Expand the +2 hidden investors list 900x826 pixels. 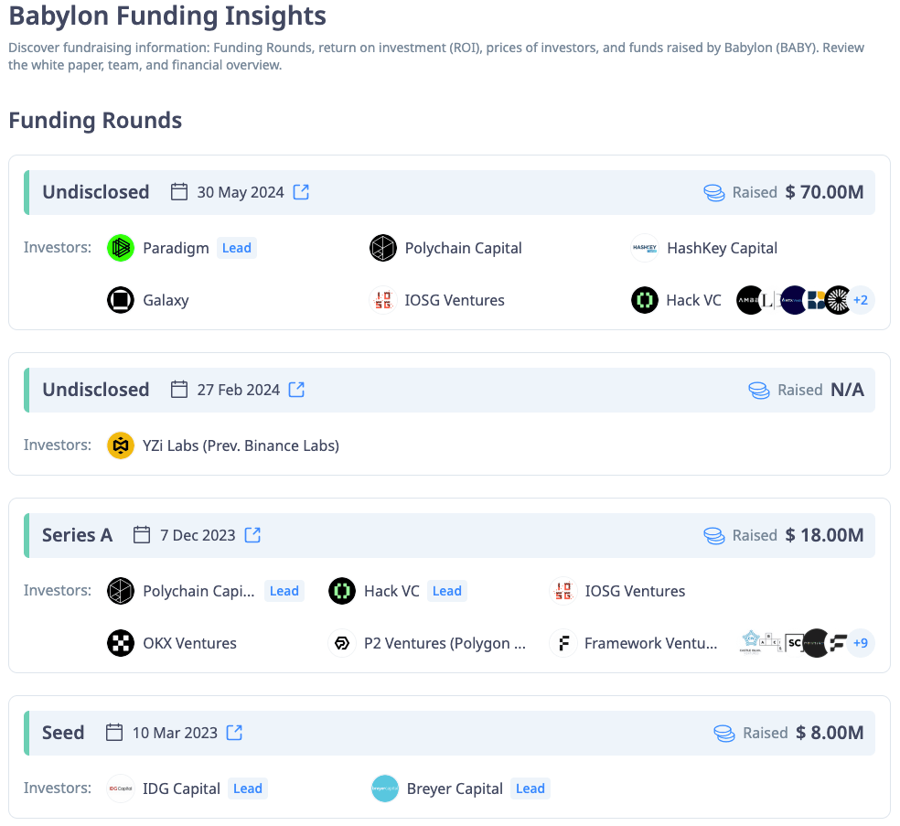coord(860,299)
